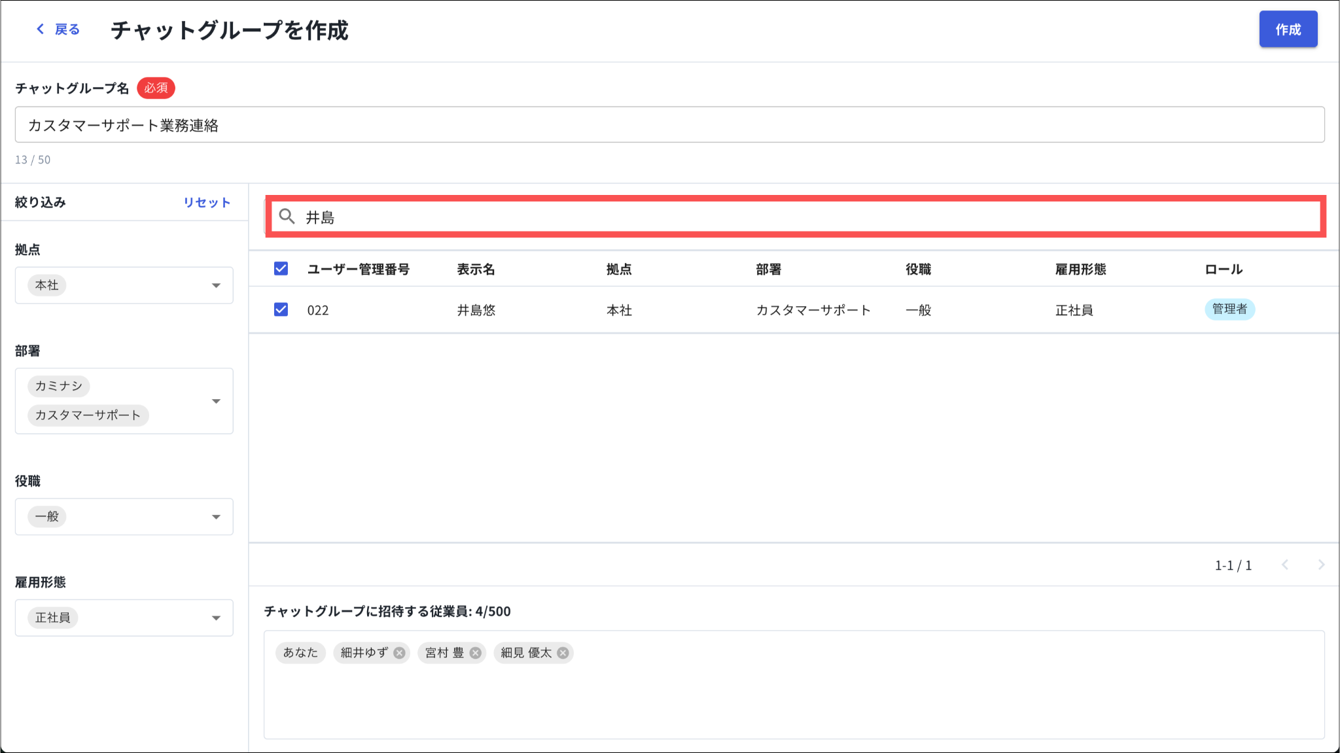Sort by the 表示名 column header
This screenshot has width=1340, height=753.
tap(476, 270)
